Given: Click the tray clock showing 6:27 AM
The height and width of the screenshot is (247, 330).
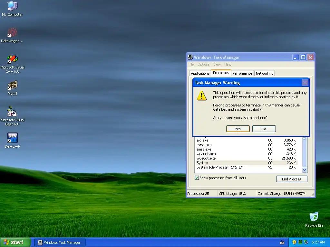Looking at the screenshot, I should tap(318, 242).
